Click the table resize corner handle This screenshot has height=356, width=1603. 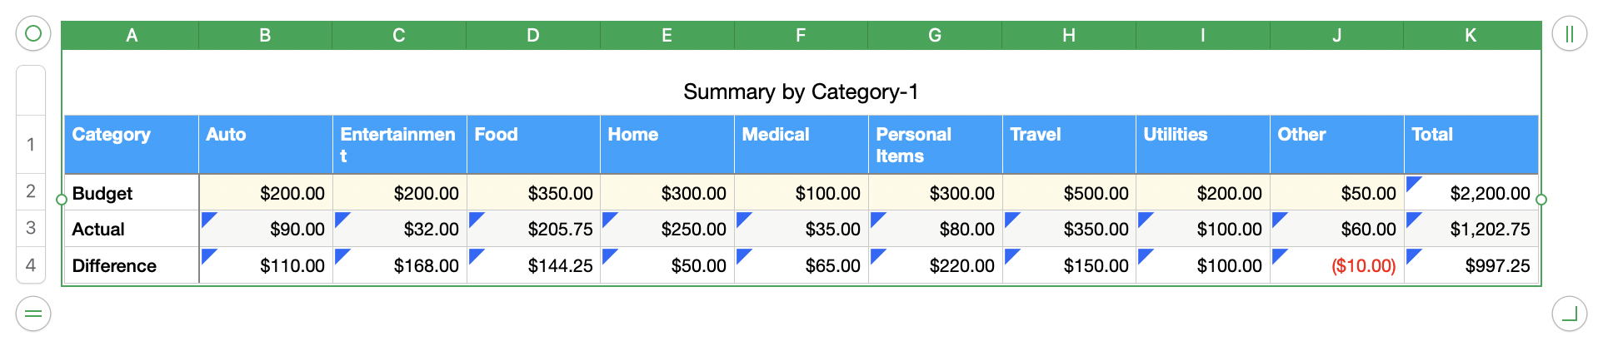[x=1569, y=314]
